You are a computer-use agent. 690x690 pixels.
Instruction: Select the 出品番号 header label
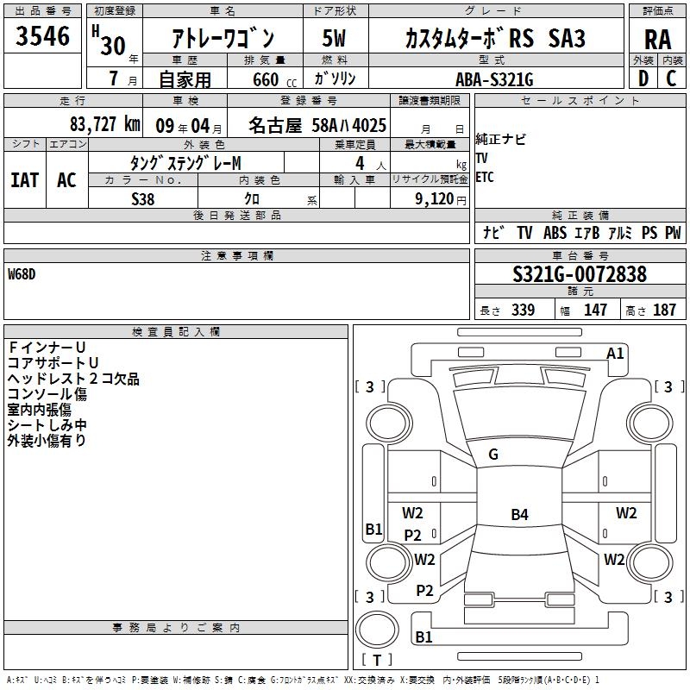point(42,11)
